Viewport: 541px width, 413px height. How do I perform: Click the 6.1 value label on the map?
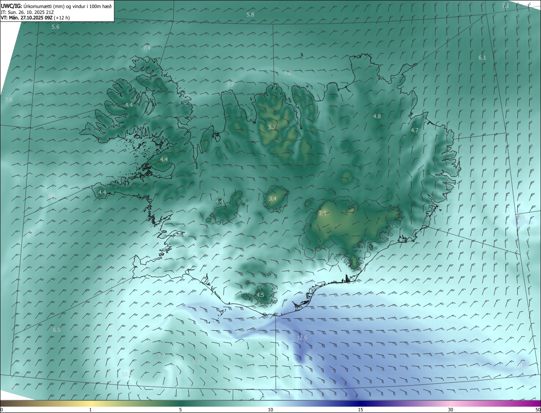click(x=482, y=57)
